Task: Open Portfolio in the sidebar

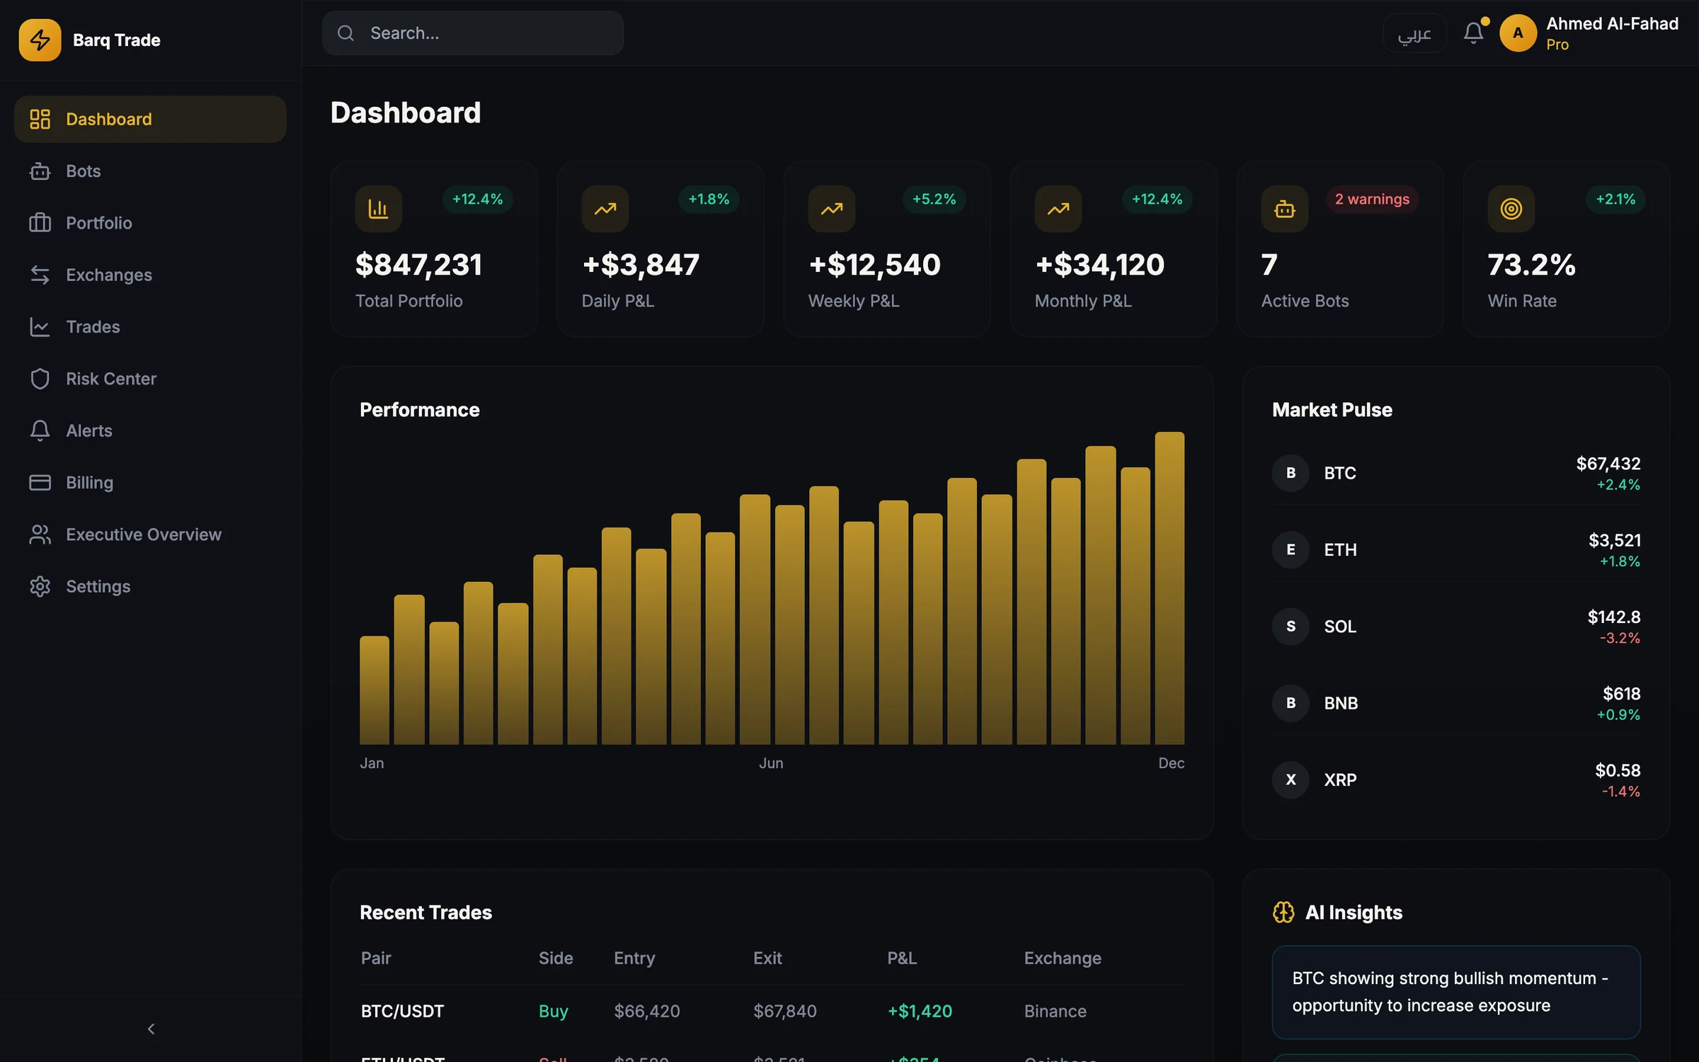Action: (x=150, y=223)
